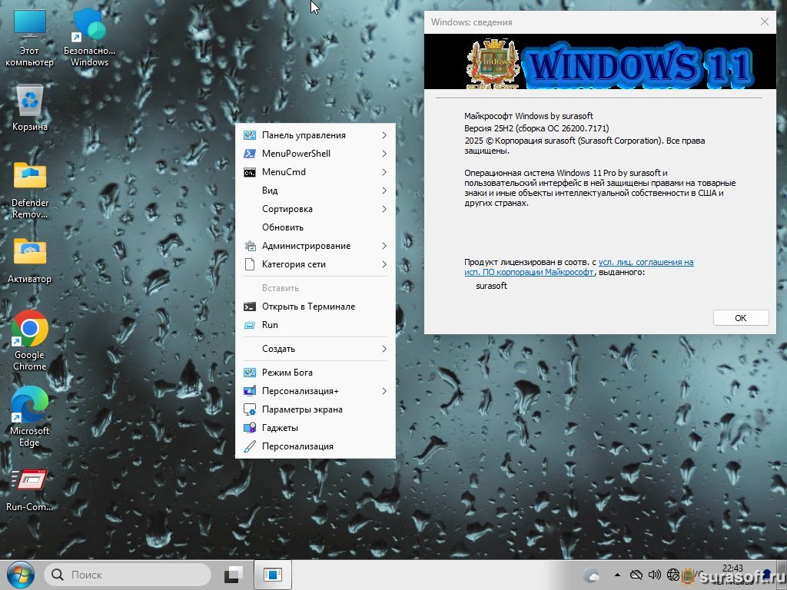Image resolution: width=787 pixels, height=590 pixels.
Task: Click the PowerShell icon beside 'MenuPowerShell'
Action: coord(250,154)
